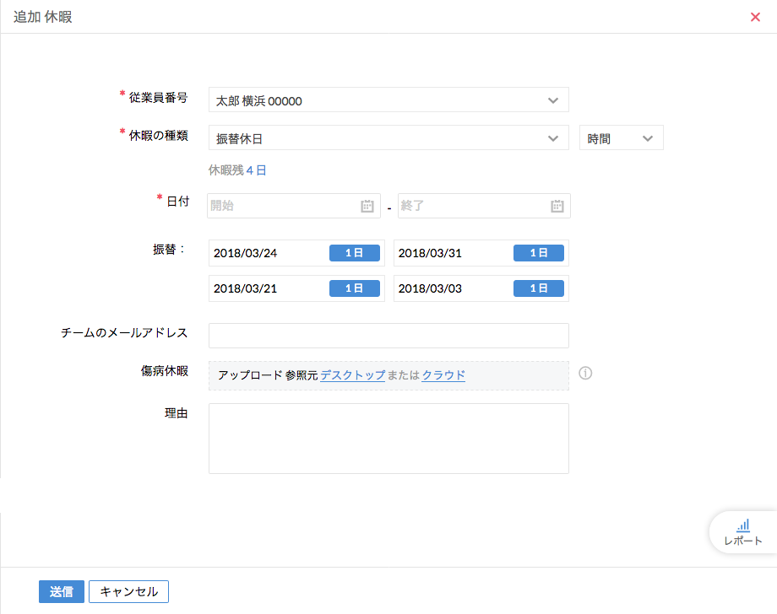
Task: Click into the 理由 text area
Action: tap(388, 439)
